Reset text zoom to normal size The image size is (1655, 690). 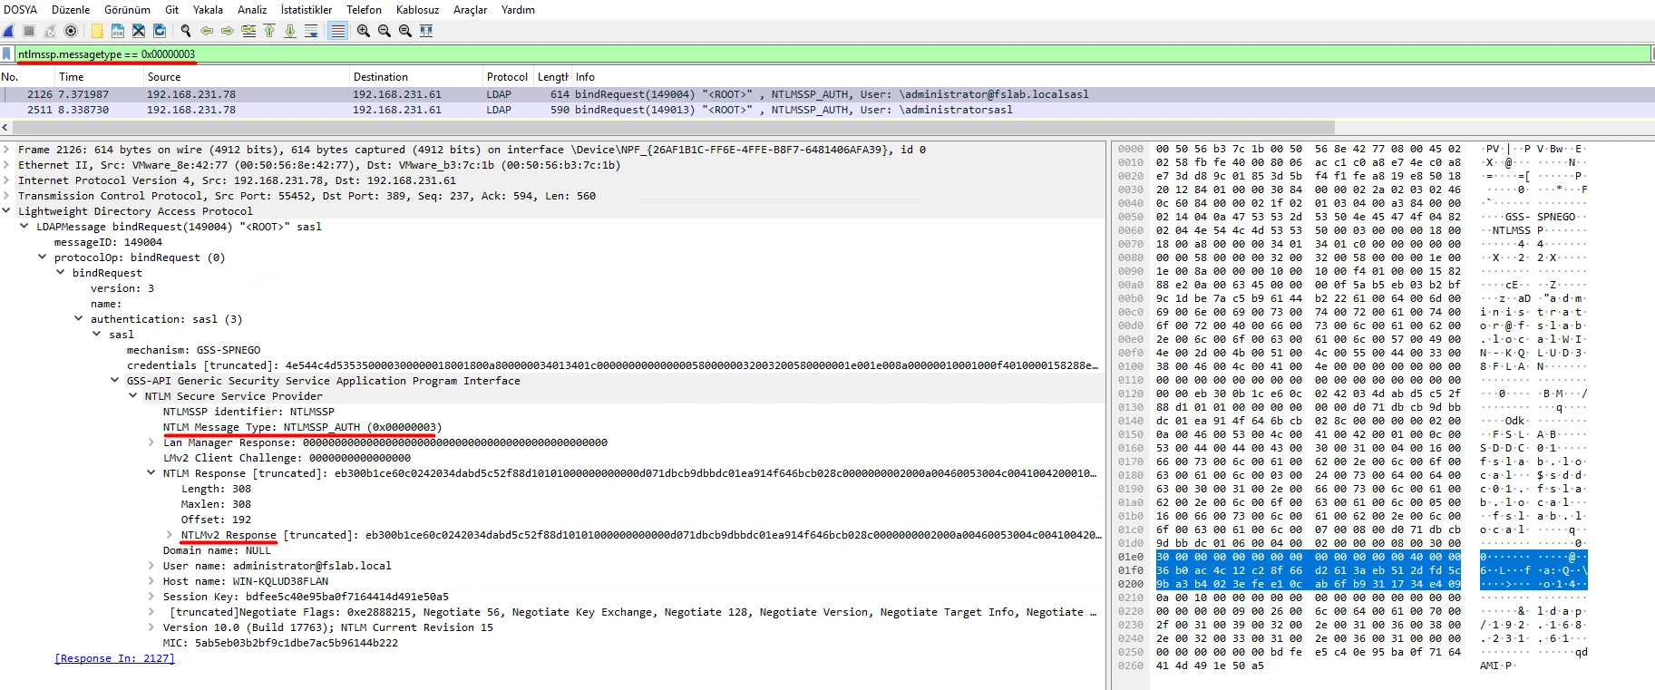(x=405, y=31)
